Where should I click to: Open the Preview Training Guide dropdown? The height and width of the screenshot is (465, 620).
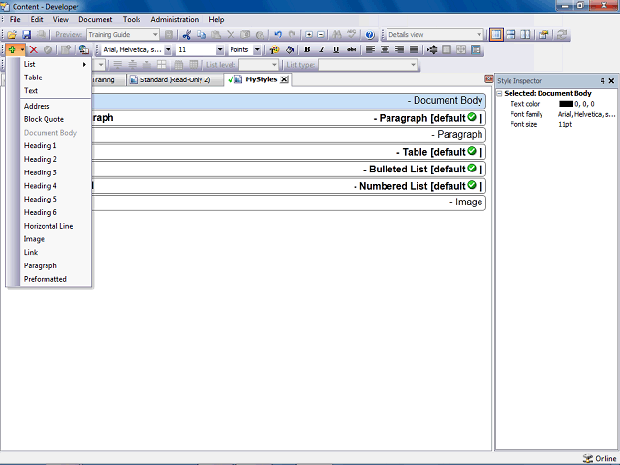(155, 35)
